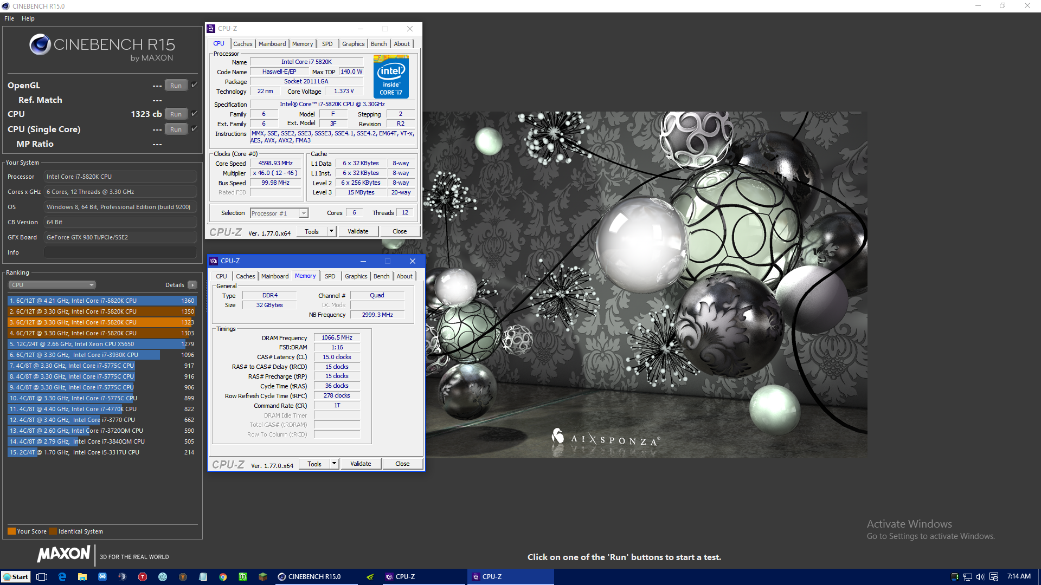
Task: Click the Cinebench R15 logo sphere
Action: (40, 44)
